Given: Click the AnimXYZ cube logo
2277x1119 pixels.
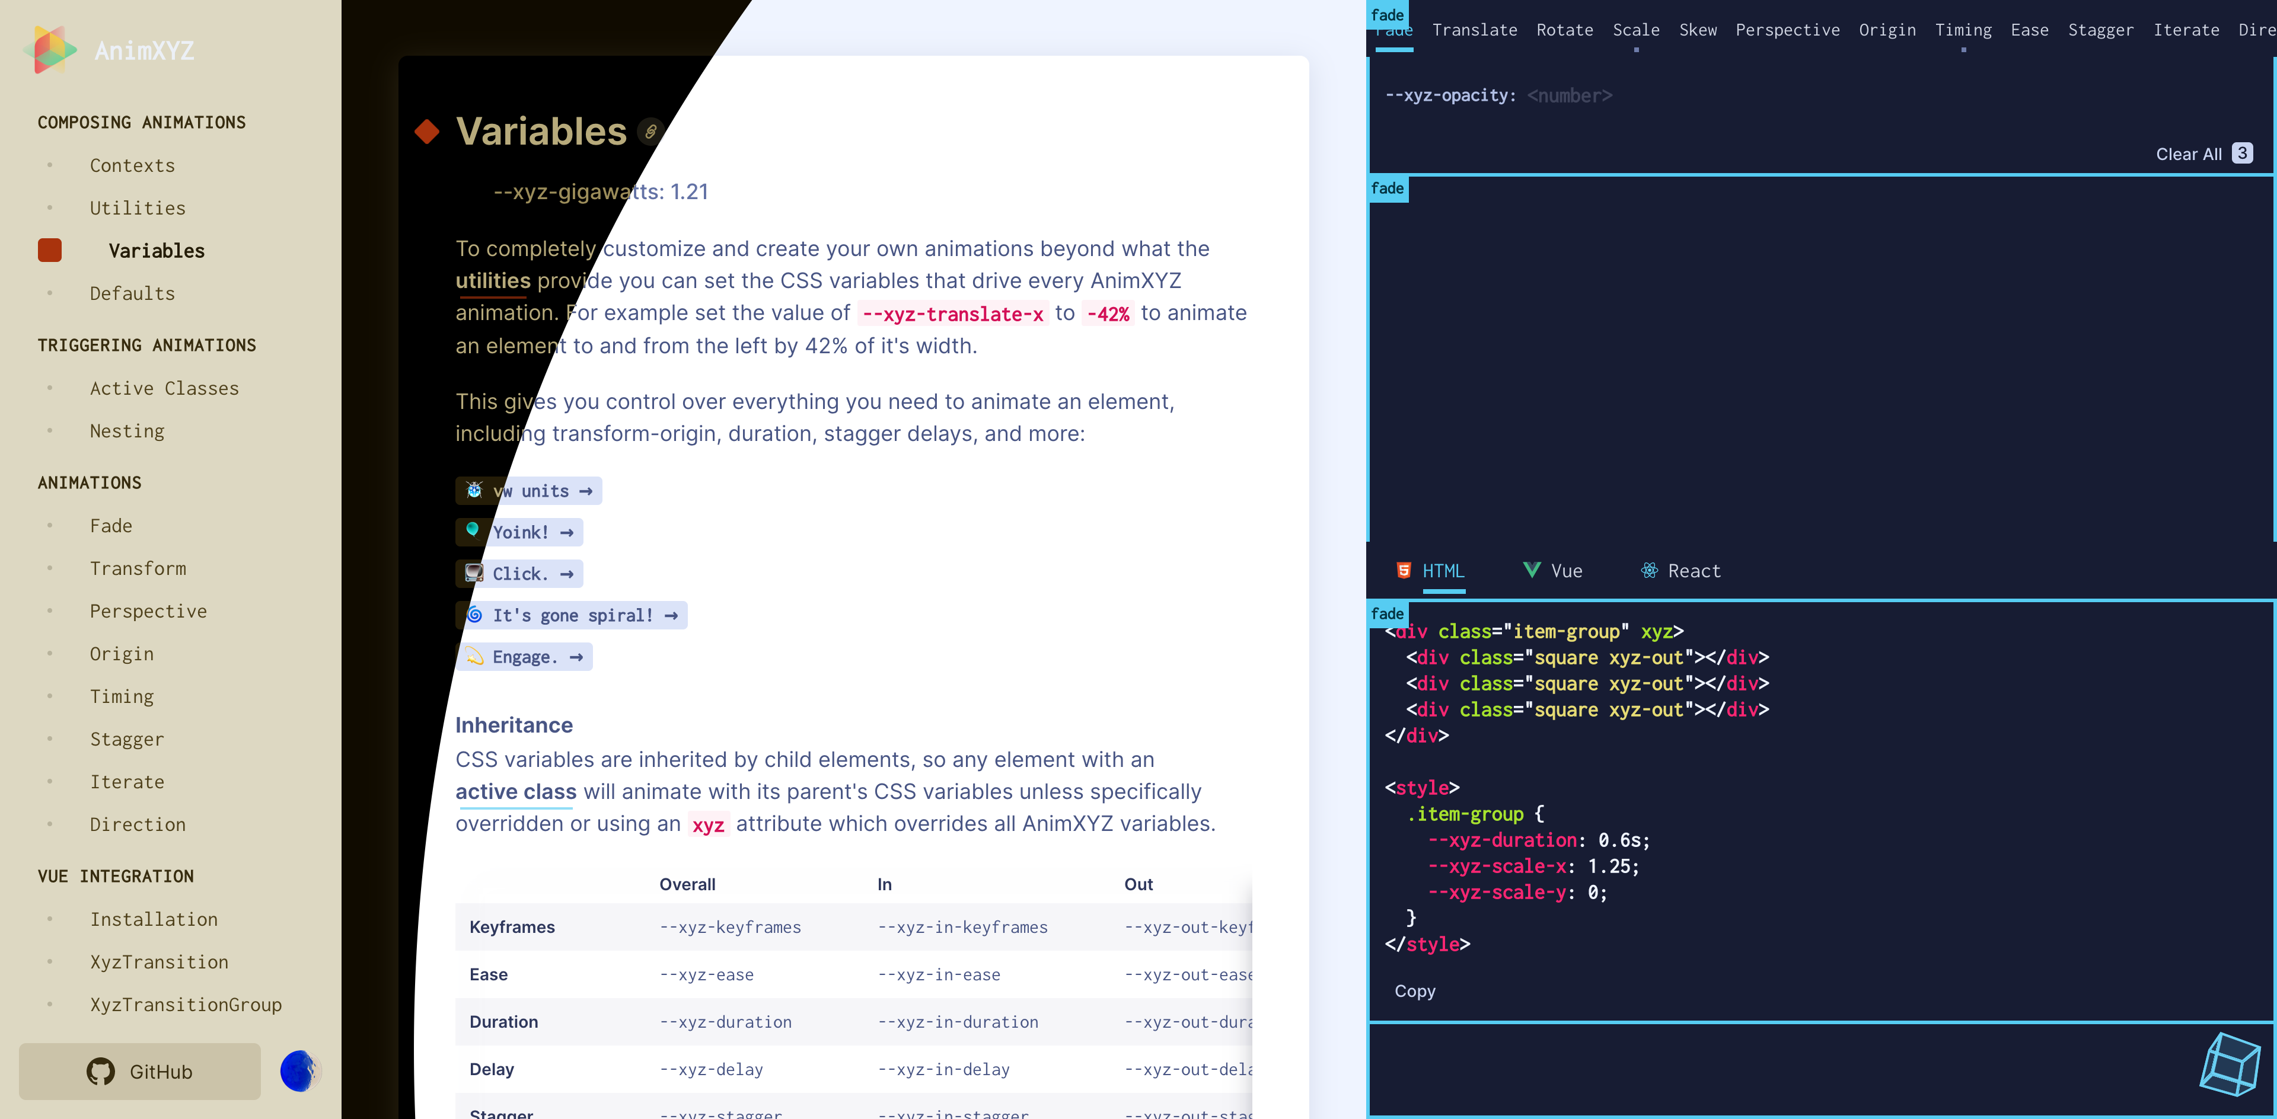Looking at the screenshot, I should tap(50, 49).
